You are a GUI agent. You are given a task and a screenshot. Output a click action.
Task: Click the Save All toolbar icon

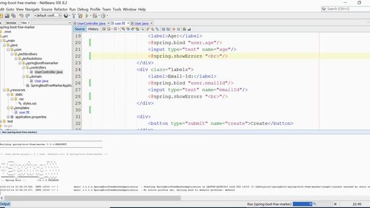coord(13,16)
